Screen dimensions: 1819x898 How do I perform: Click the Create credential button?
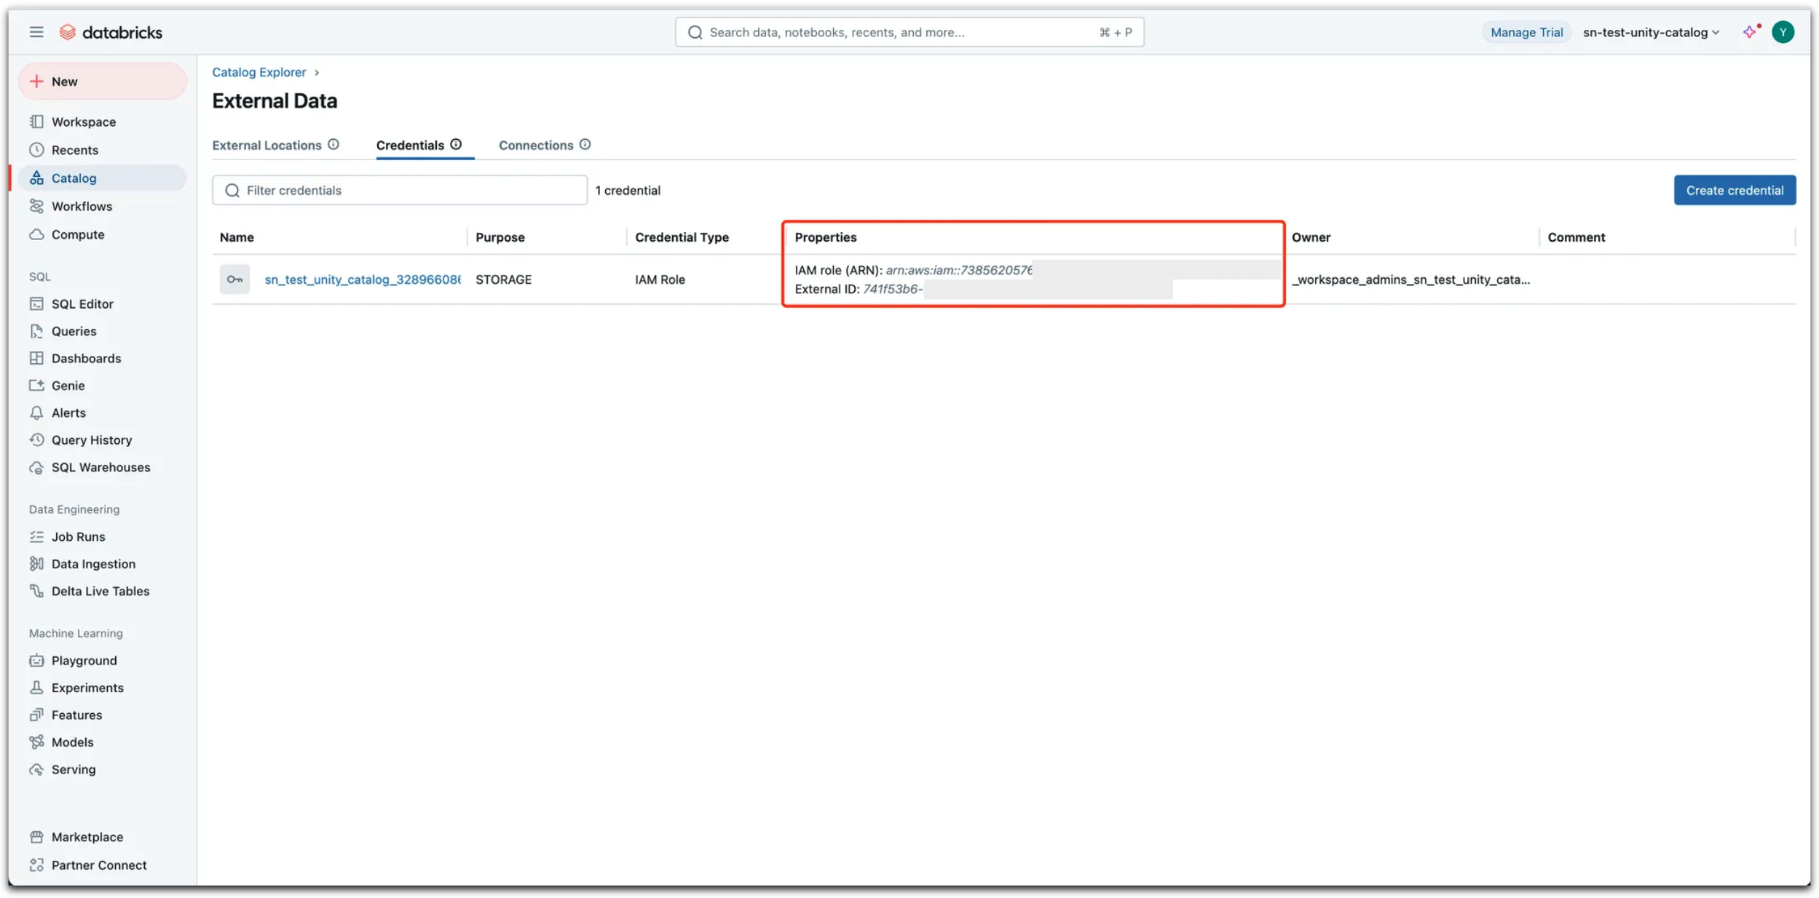click(x=1734, y=191)
